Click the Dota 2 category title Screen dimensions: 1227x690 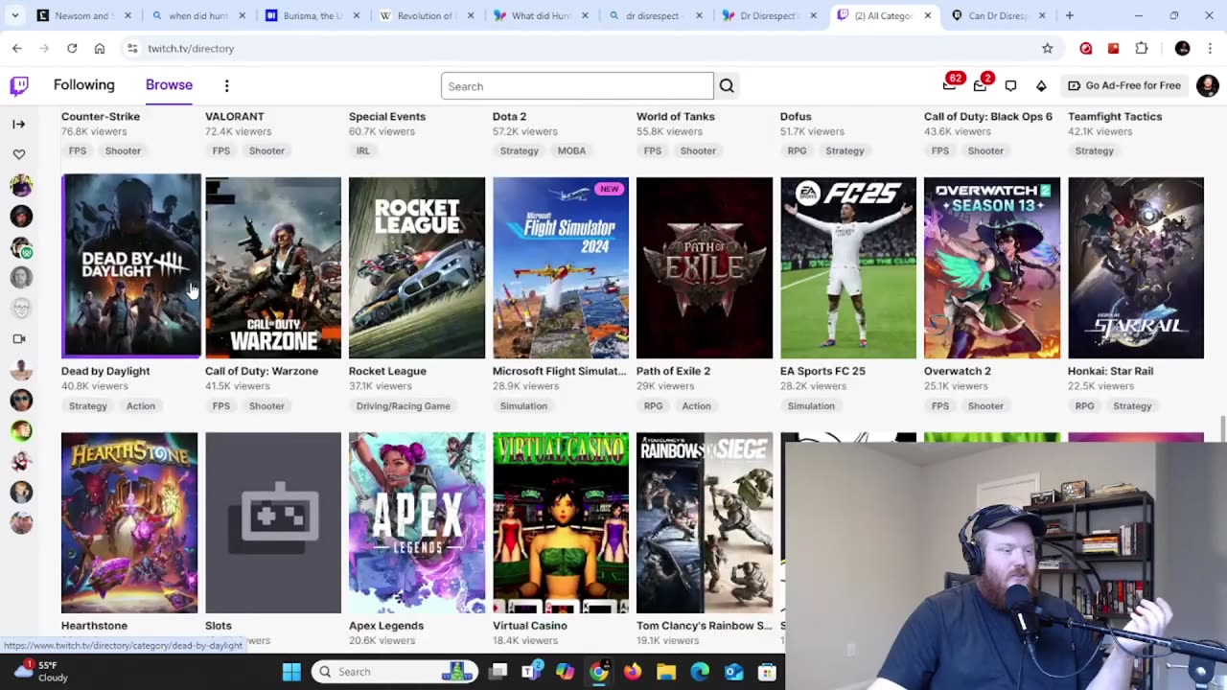509,116
